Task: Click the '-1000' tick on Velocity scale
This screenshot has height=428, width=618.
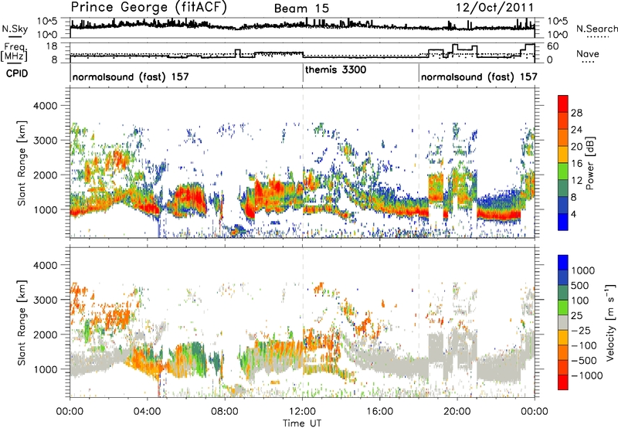Action: point(587,375)
